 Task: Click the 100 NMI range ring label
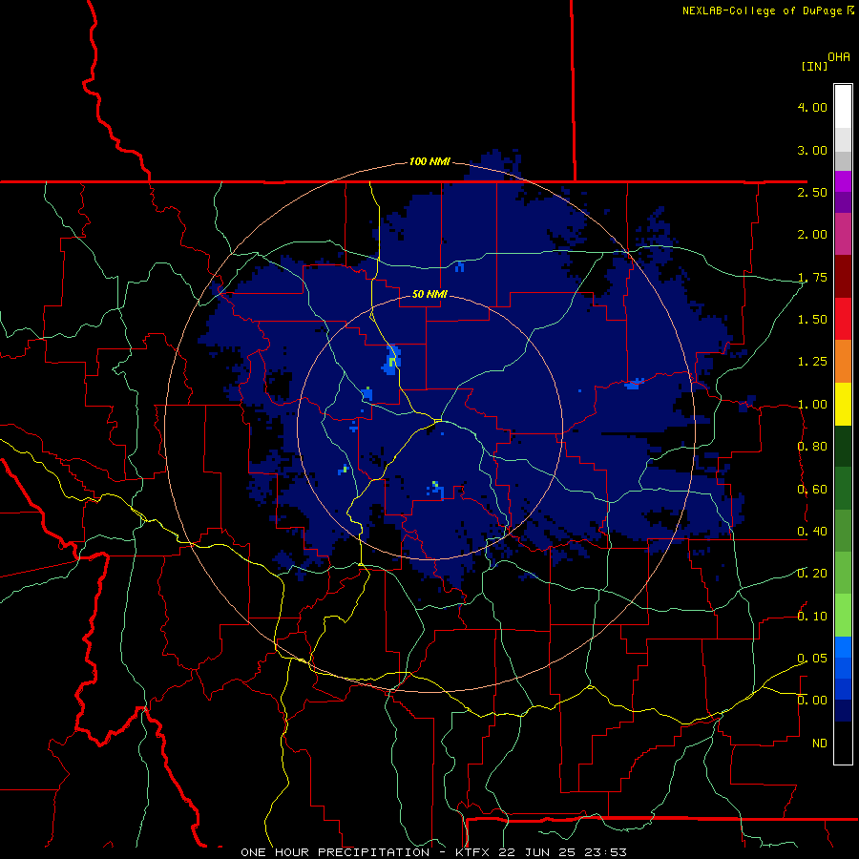coord(429,161)
